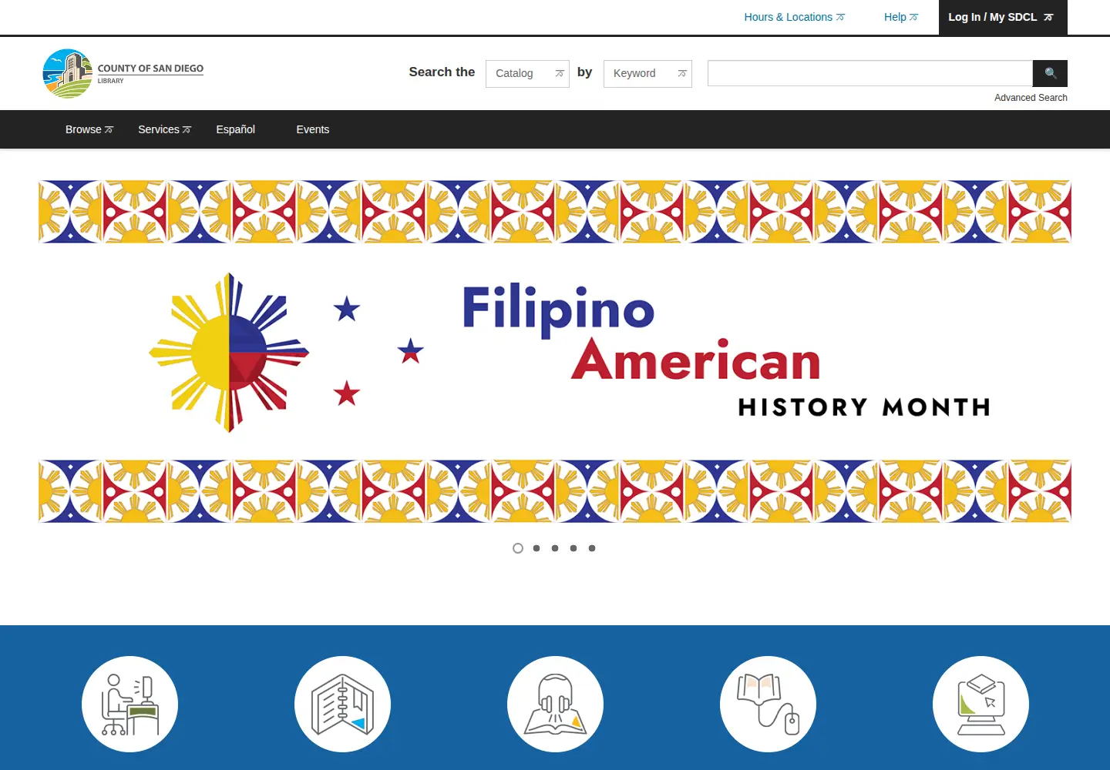Open the Keyword search type dropdown

[x=647, y=74]
